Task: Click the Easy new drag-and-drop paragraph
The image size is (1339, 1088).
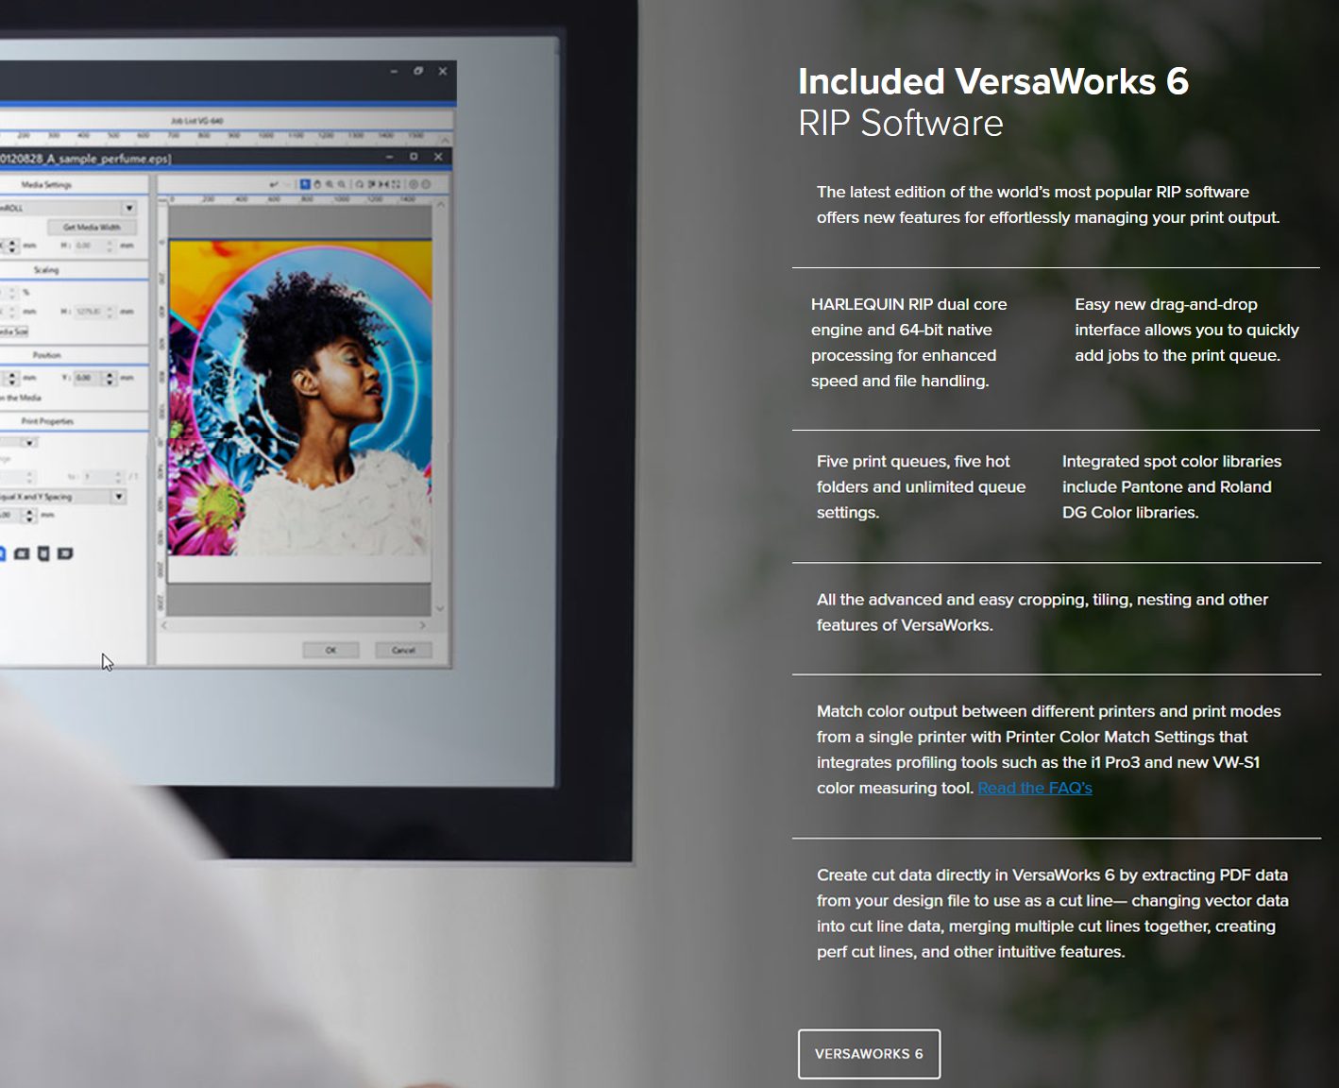Action: 1187,330
